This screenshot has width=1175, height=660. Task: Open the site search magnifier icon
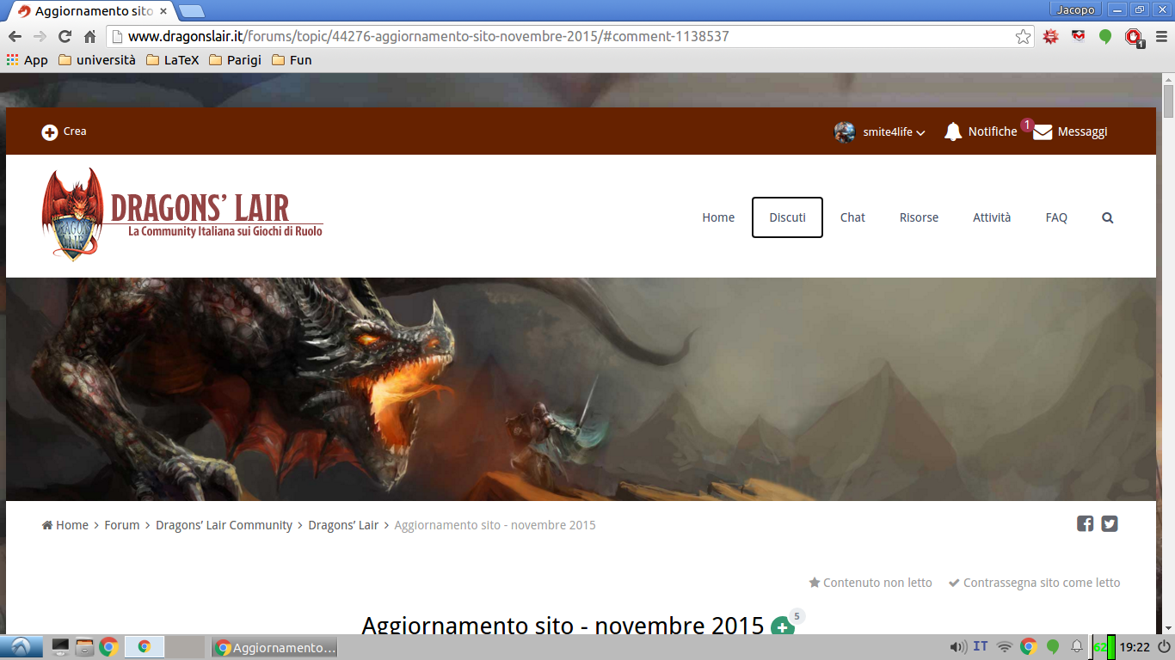(1108, 218)
